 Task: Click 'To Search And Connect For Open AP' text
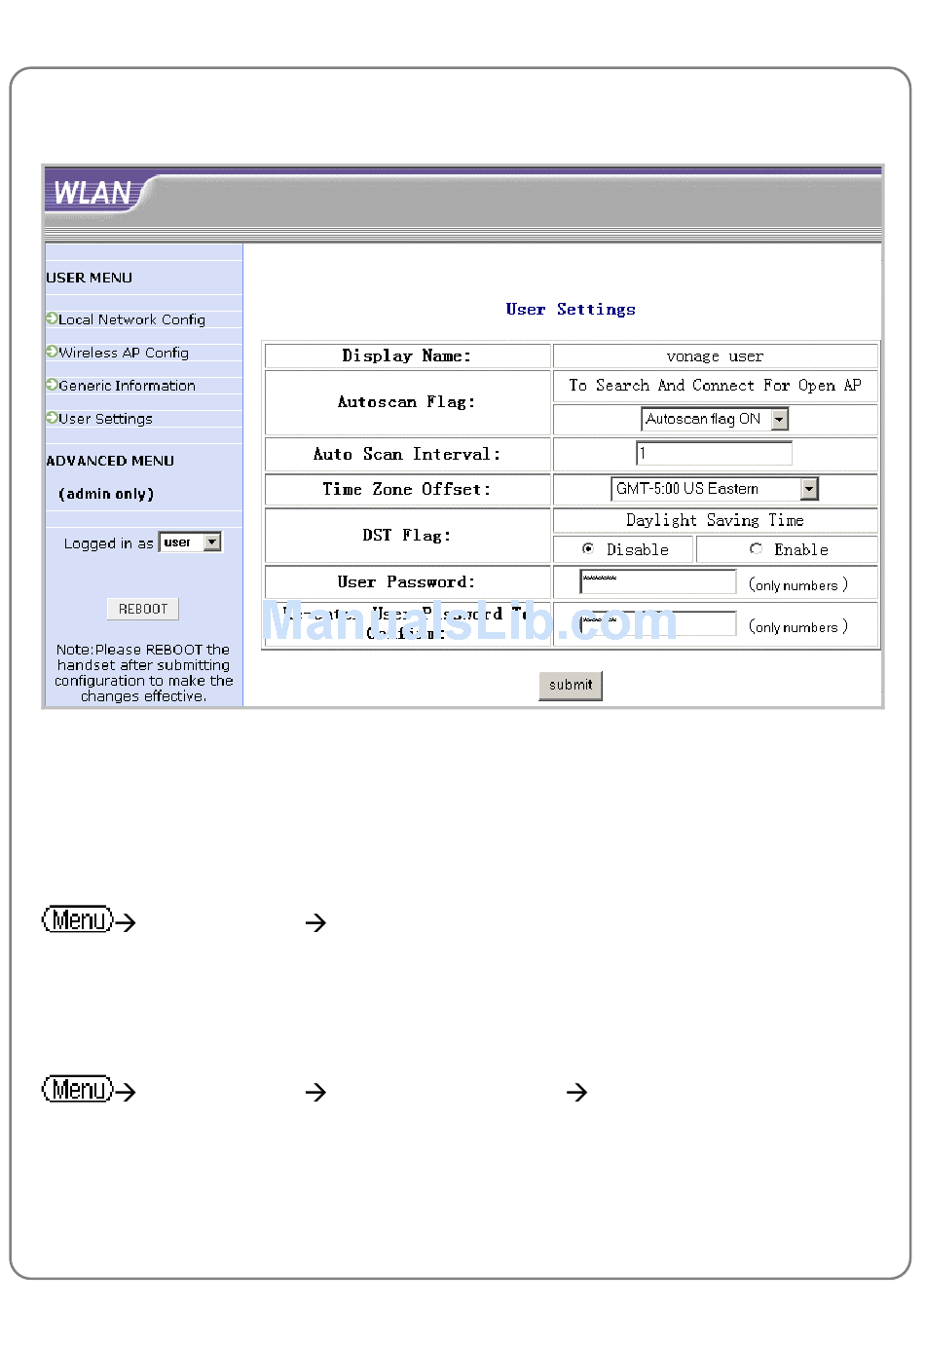click(715, 386)
